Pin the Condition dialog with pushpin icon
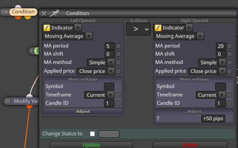The width and height of the screenshot is (238, 148). (x=54, y=13)
